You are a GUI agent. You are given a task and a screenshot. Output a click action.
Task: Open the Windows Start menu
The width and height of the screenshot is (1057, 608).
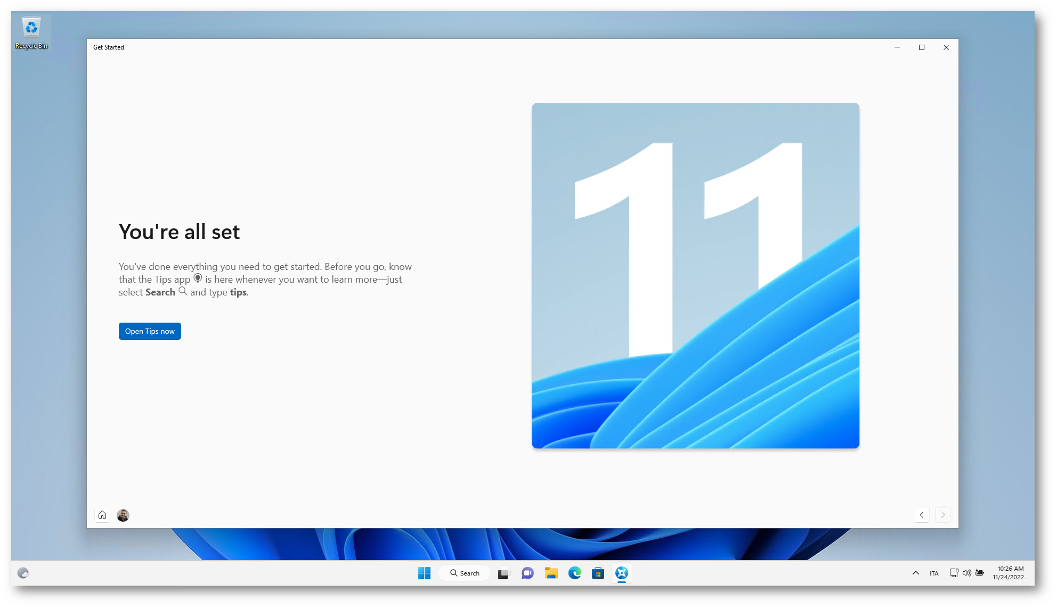pos(424,573)
